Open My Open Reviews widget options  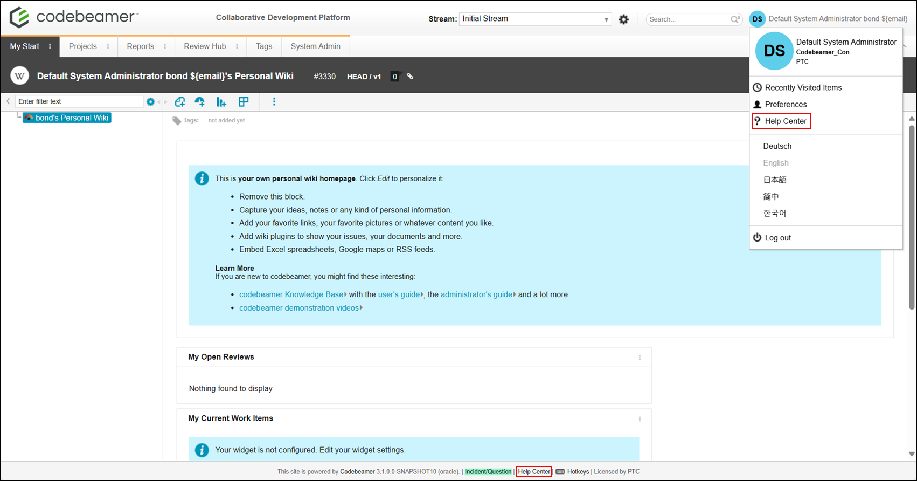tap(640, 358)
